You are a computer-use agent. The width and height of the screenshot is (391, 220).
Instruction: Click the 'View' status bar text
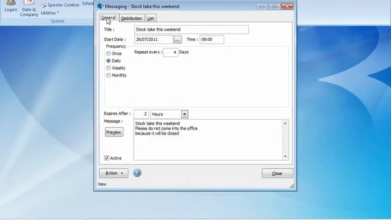[x=102, y=184]
